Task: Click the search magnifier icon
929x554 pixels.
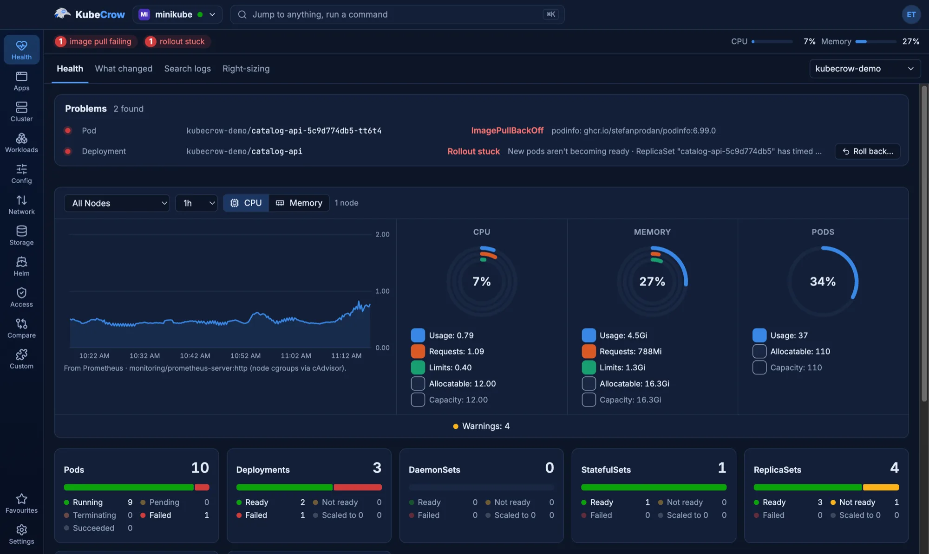Action: coord(242,14)
